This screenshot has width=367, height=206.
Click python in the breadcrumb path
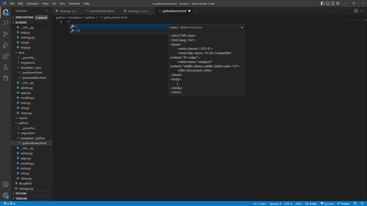click(x=61, y=18)
